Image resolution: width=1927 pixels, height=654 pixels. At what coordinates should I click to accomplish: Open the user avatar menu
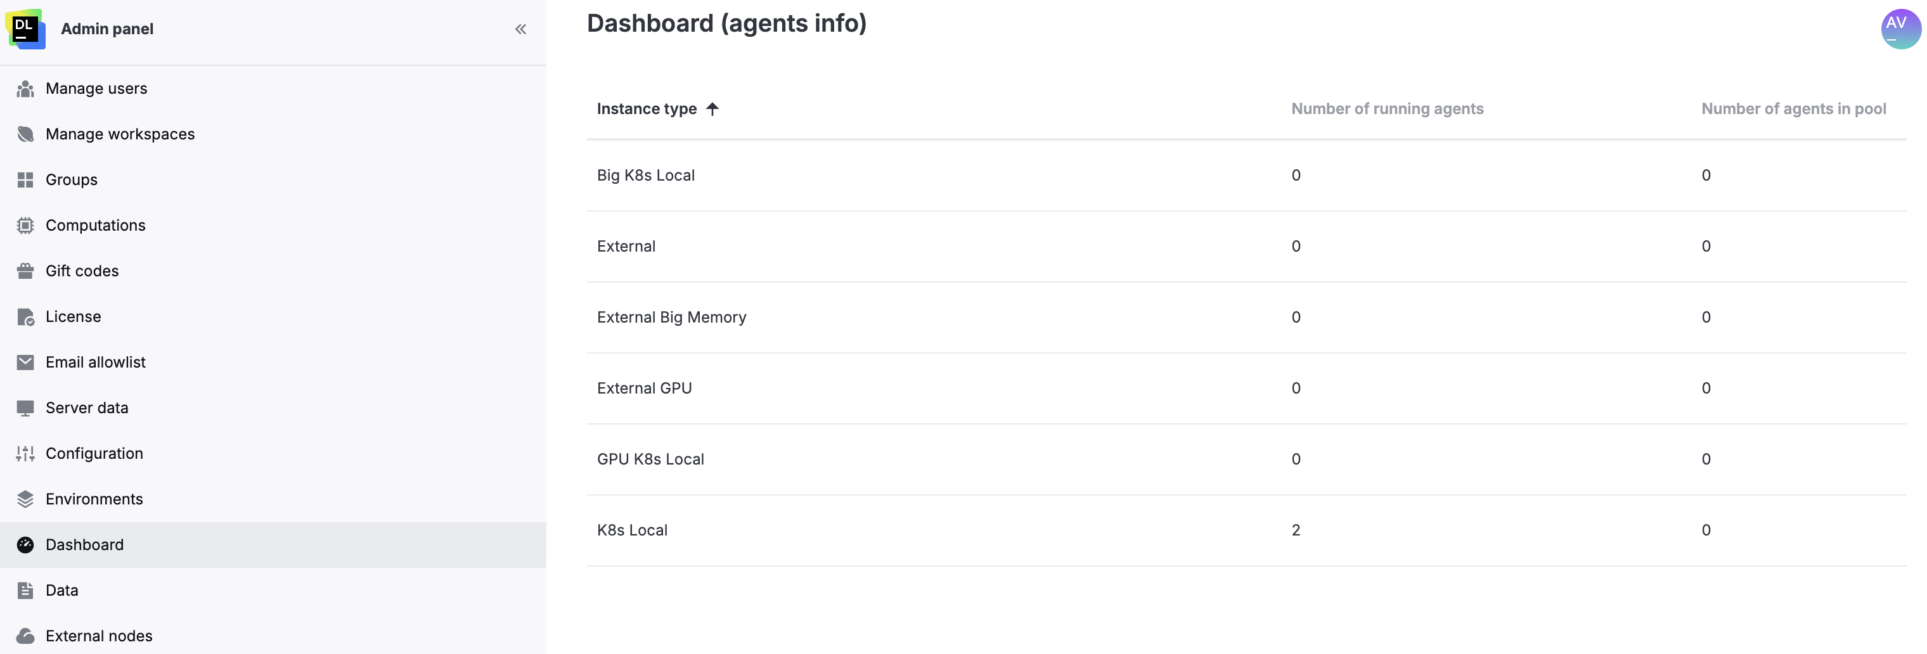[1899, 29]
